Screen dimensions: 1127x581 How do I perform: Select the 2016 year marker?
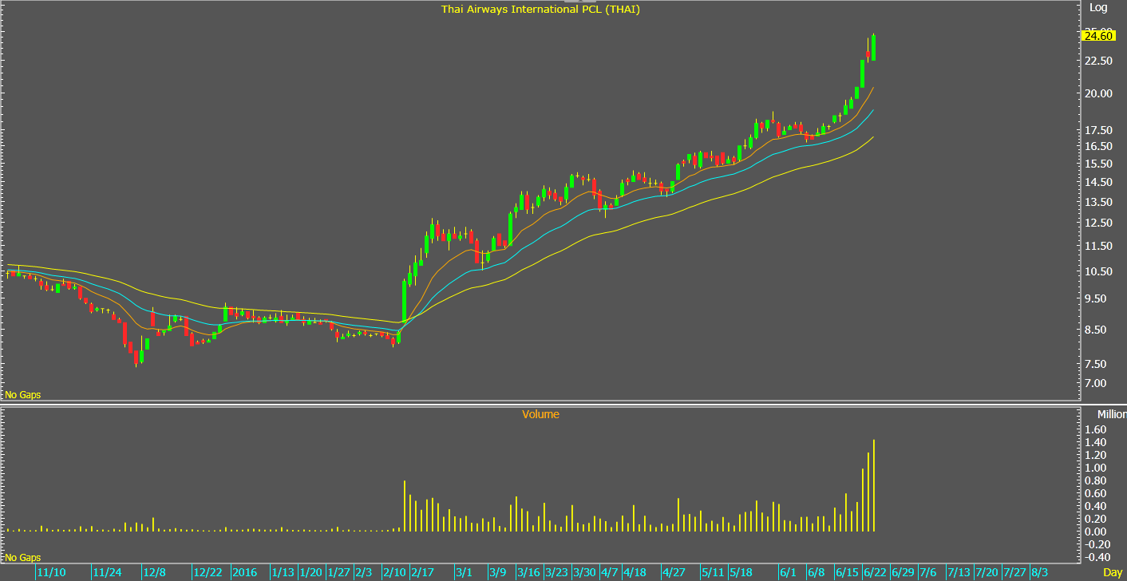245,573
